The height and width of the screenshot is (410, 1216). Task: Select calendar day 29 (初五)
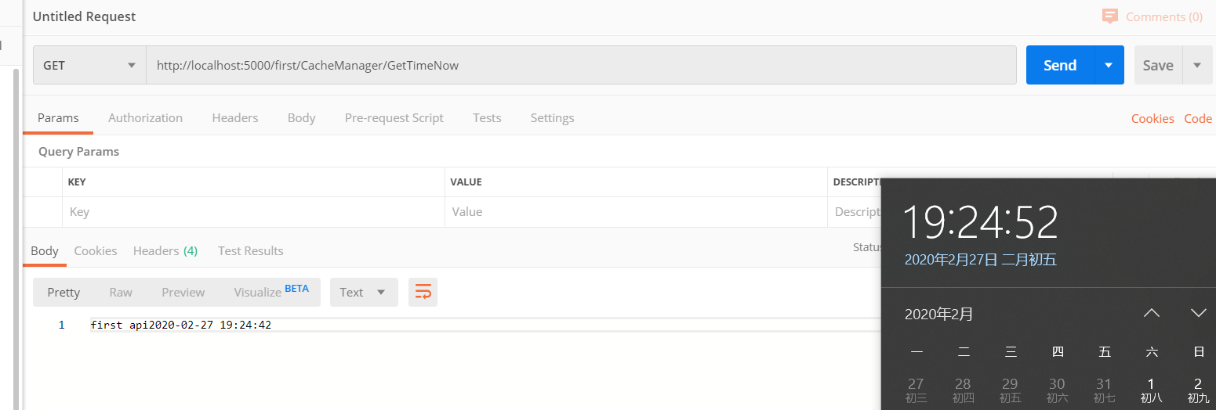click(1010, 390)
